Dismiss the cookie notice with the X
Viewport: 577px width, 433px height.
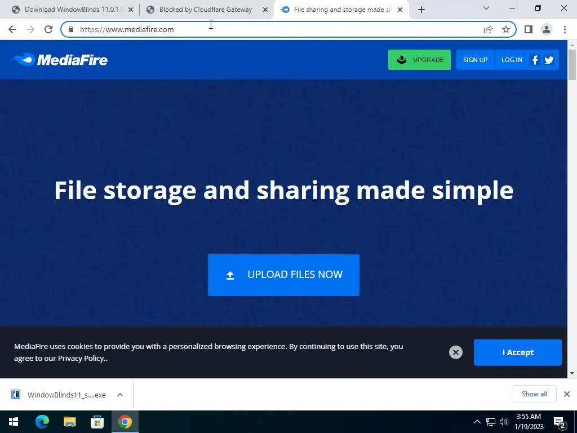click(x=455, y=352)
